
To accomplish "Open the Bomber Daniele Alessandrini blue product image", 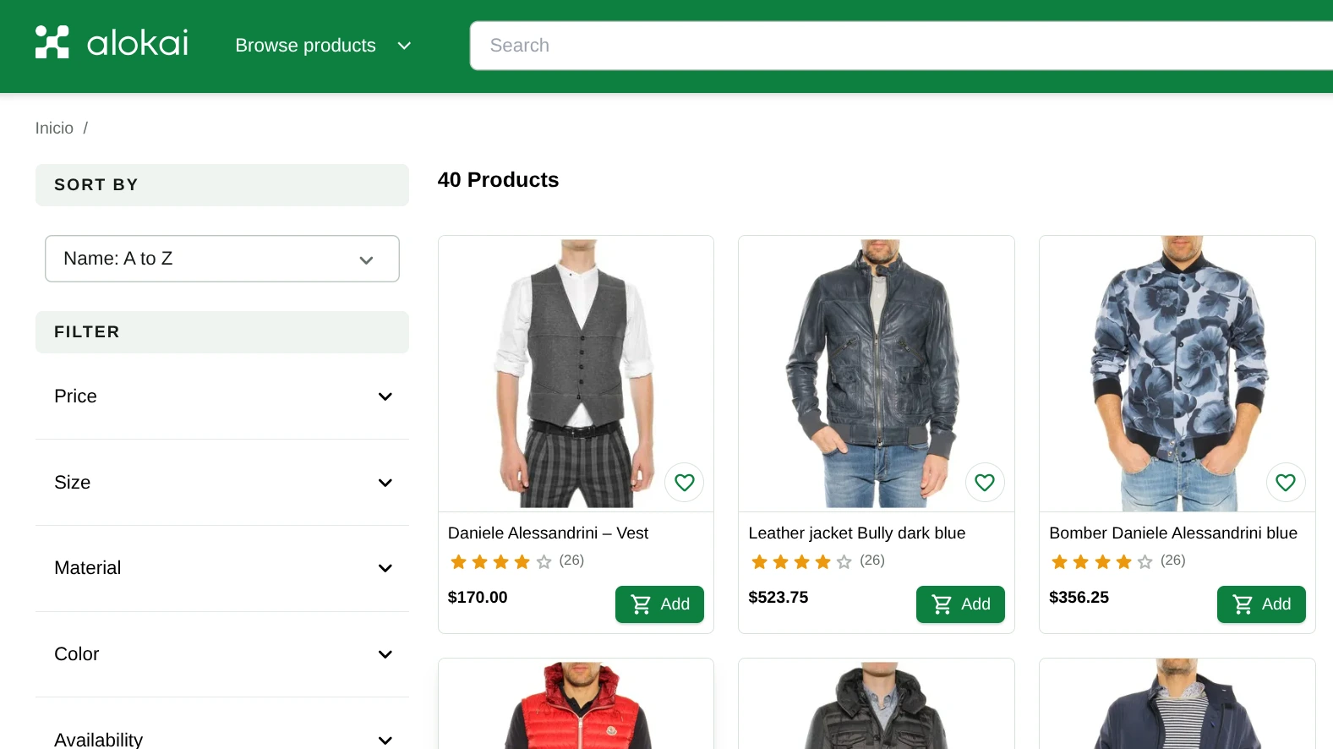I will pos(1177,372).
